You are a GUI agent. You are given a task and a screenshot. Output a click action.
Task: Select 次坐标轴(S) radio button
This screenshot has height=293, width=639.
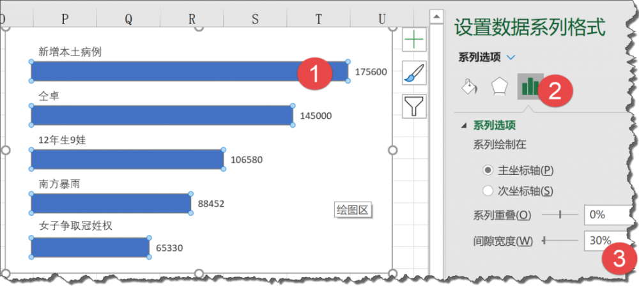pyautogui.click(x=488, y=190)
